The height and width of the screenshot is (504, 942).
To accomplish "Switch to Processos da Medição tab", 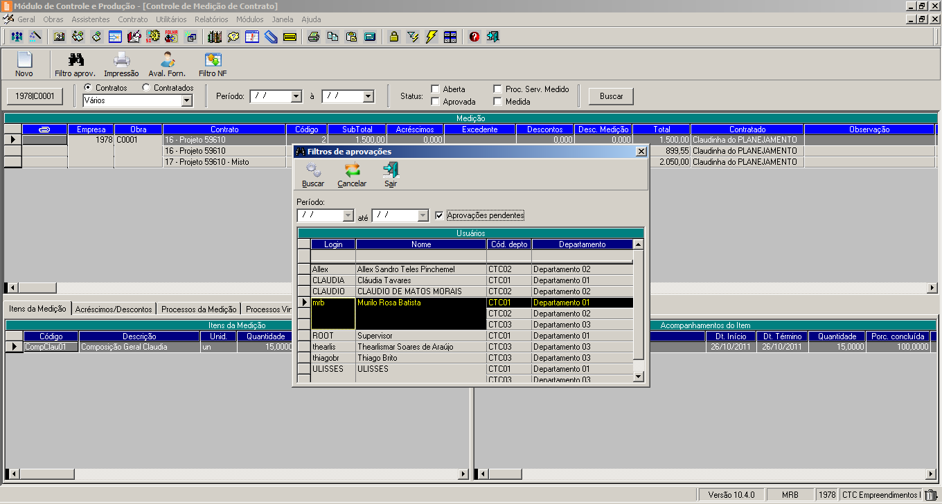I will coord(199,309).
